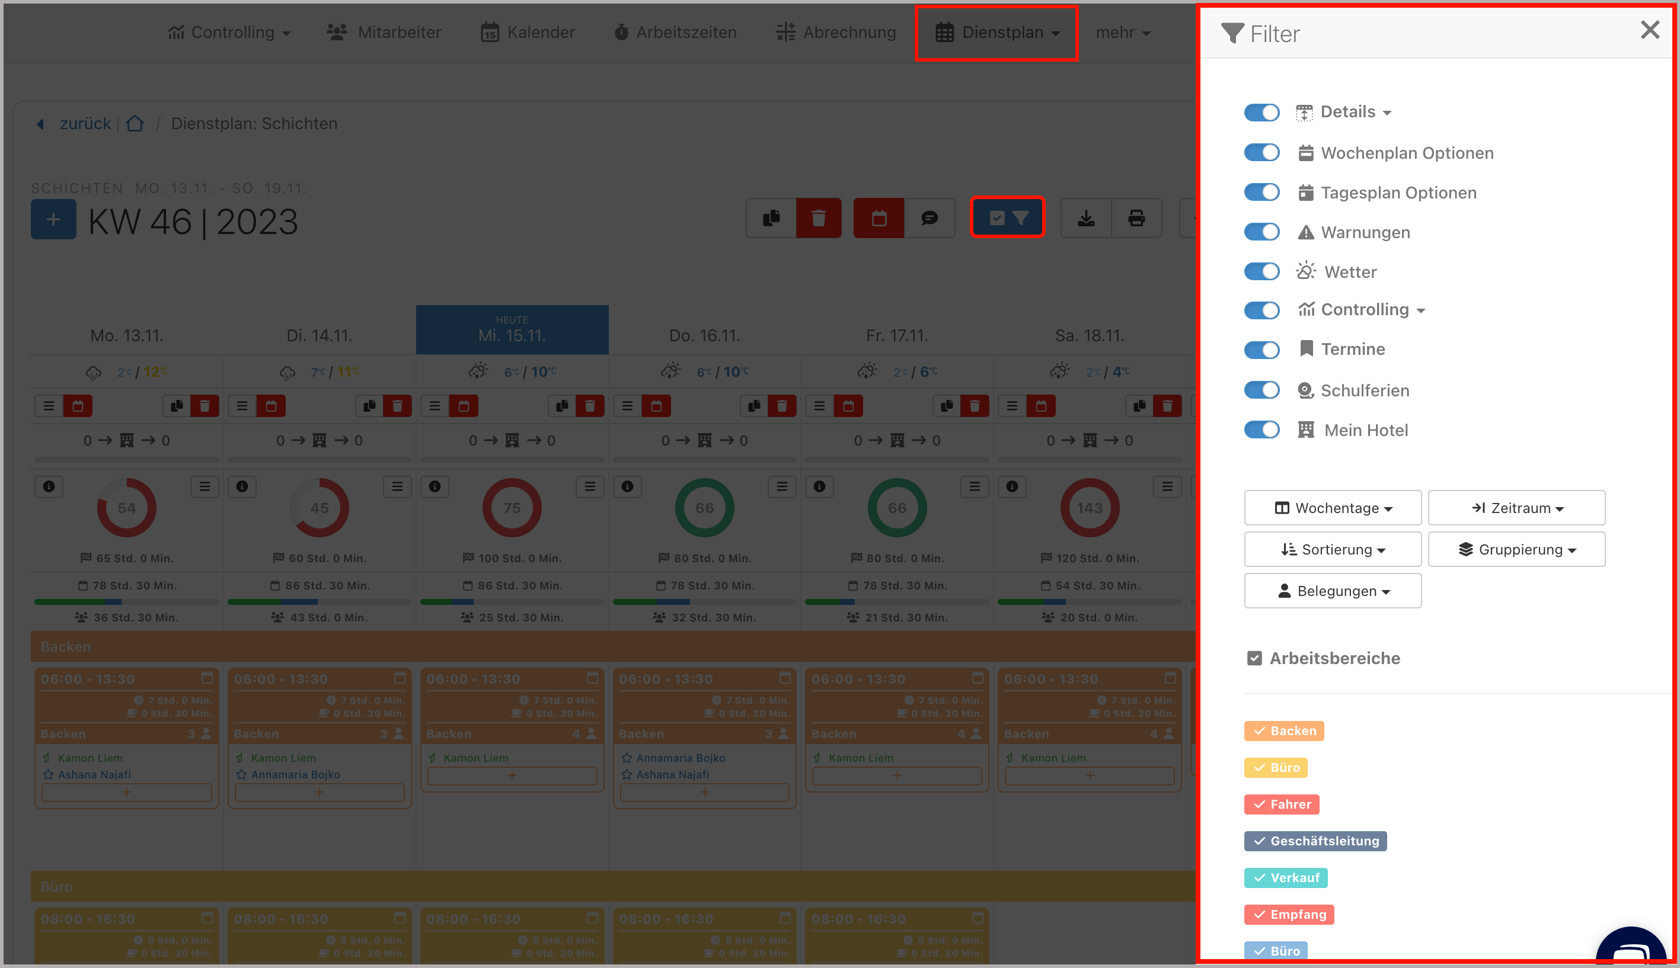Expand the Gruppierung dropdown
This screenshot has height=968, width=1680.
coord(1516,550)
